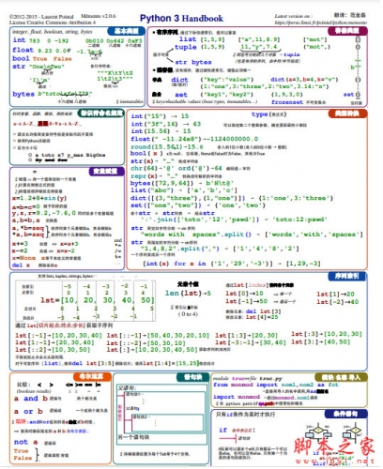Screen dimensions: 383x469
Task: Click the "©2012-2015 - Laurent Pointal" credit
Action: (41, 17)
